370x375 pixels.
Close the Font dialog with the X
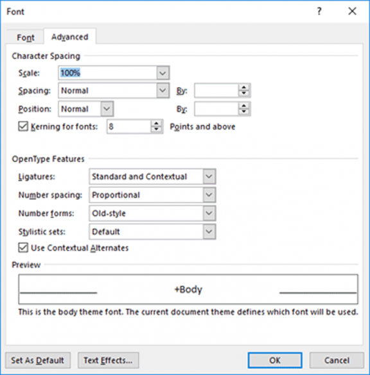click(x=352, y=11)
